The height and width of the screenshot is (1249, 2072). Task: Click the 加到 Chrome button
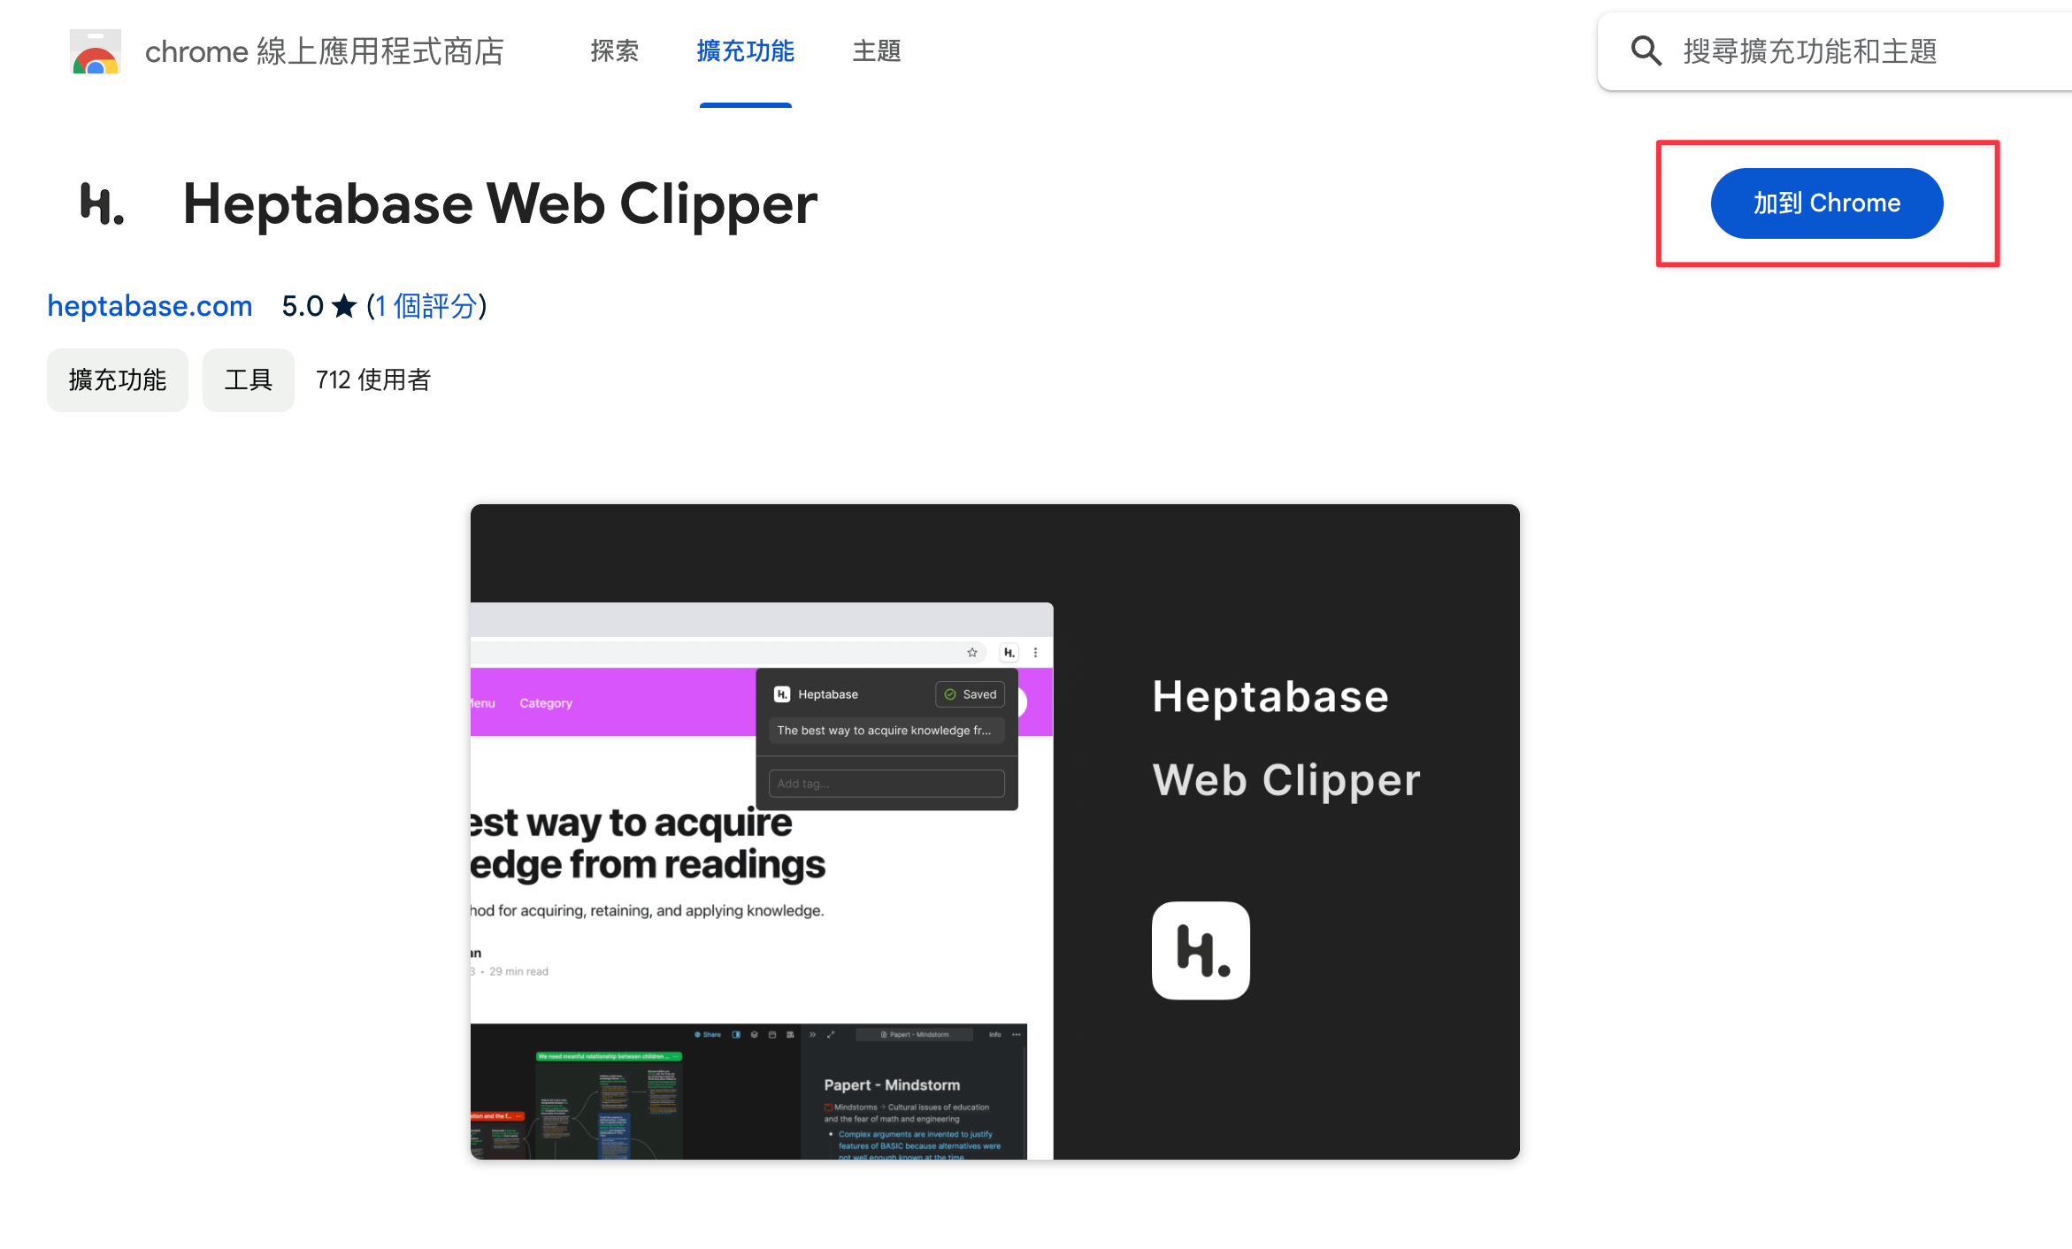tap(1827, 203)
